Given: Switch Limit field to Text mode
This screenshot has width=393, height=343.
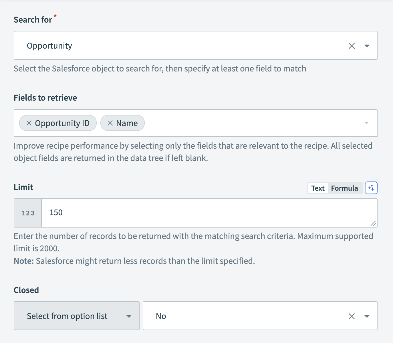Looking at the screenshot, I should [318, 188].
